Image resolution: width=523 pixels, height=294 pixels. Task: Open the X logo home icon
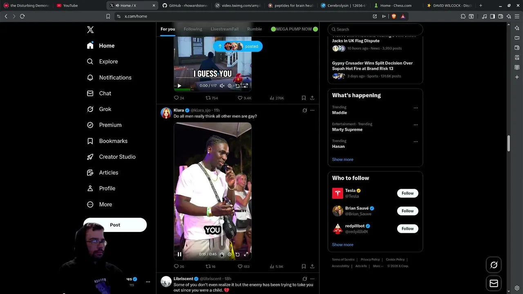[x=90, y=30]
